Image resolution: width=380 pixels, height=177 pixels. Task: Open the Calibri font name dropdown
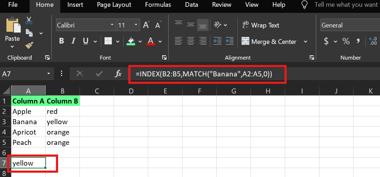pyautogui.click(x=113, y=25)
